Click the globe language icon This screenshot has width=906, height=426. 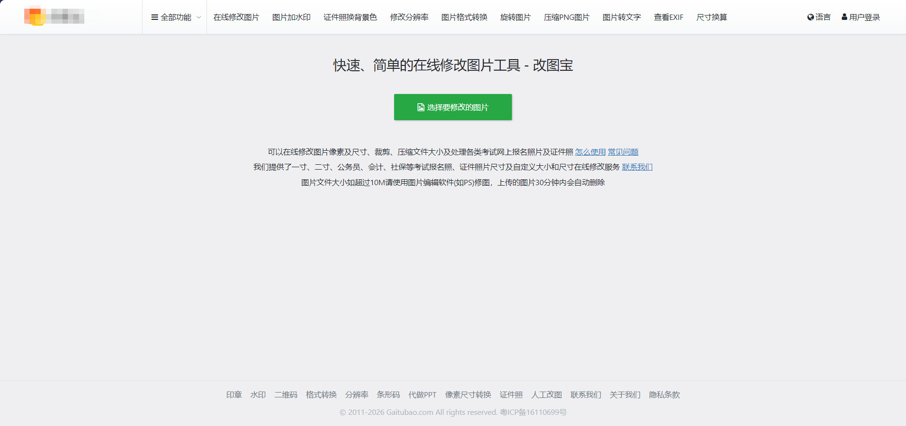click(x=810, y=17)
